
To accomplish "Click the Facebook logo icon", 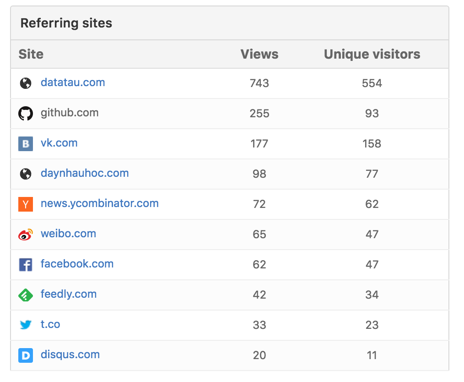I will pyautogui.click(x=26, y=264).
